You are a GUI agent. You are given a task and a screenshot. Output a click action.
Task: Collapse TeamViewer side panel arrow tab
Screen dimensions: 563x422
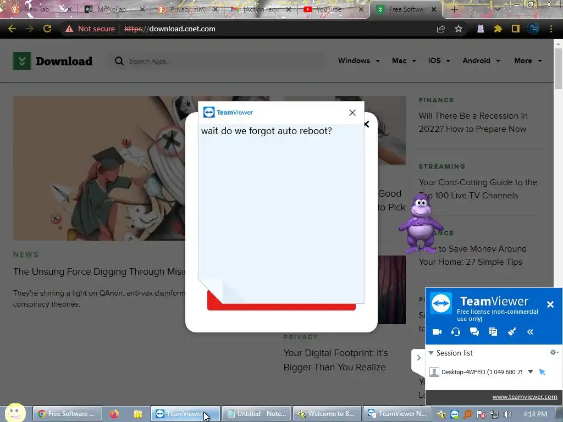[418, 358]
